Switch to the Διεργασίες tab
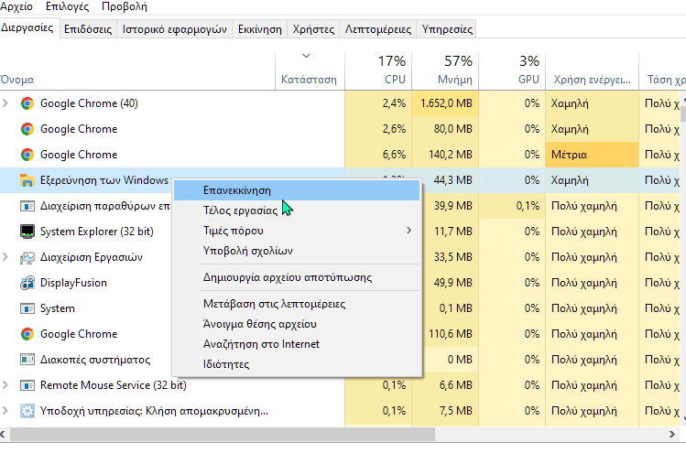This screenshot has height=453, width=686. 28,28
